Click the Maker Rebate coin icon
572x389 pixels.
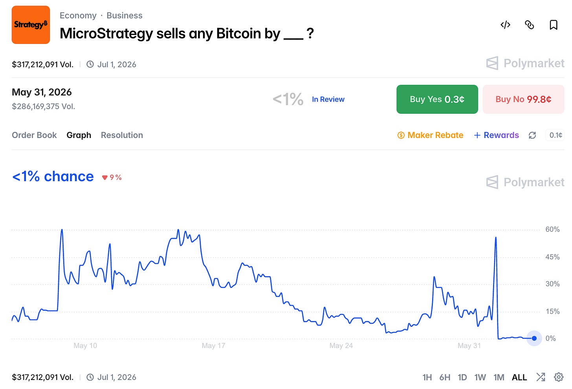point(401,135)
